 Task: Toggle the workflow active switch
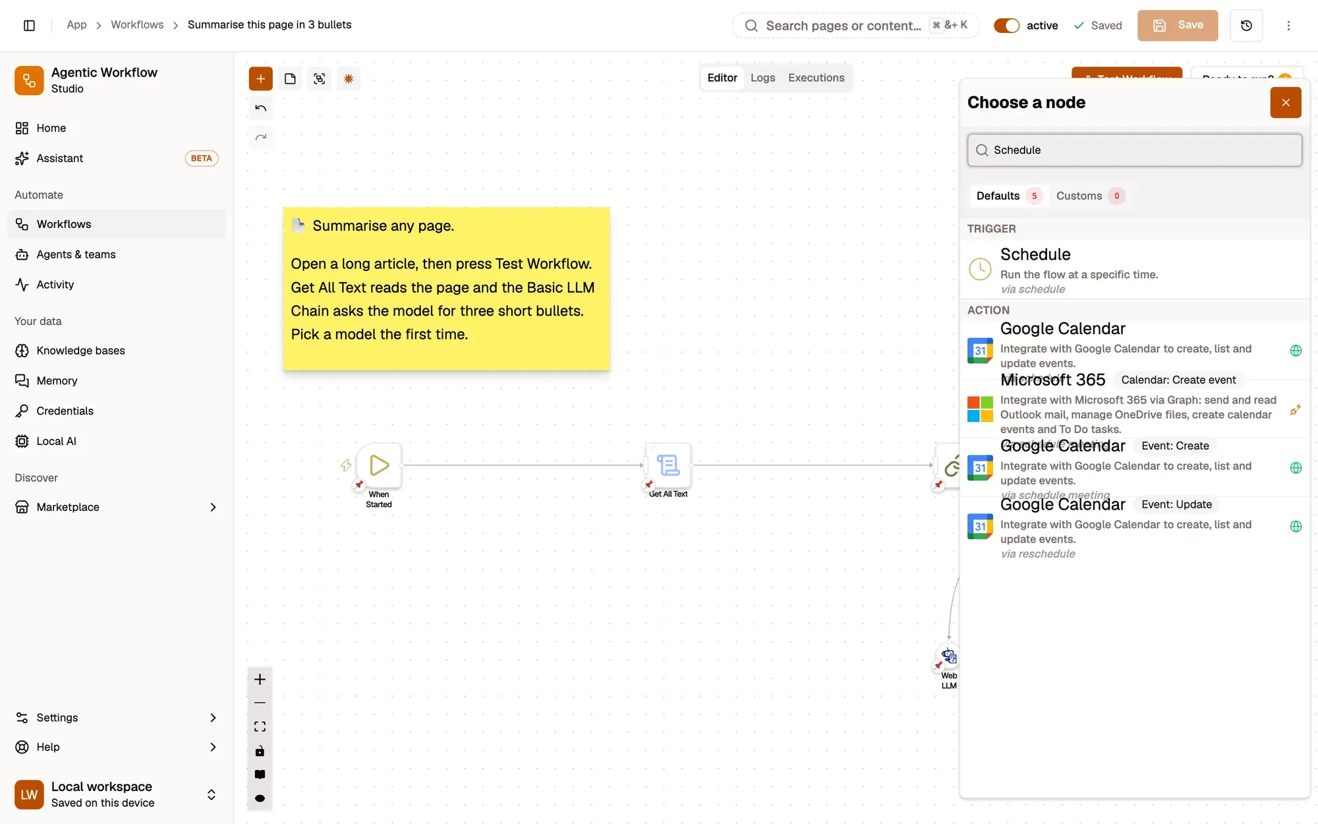coord(1006,25)
